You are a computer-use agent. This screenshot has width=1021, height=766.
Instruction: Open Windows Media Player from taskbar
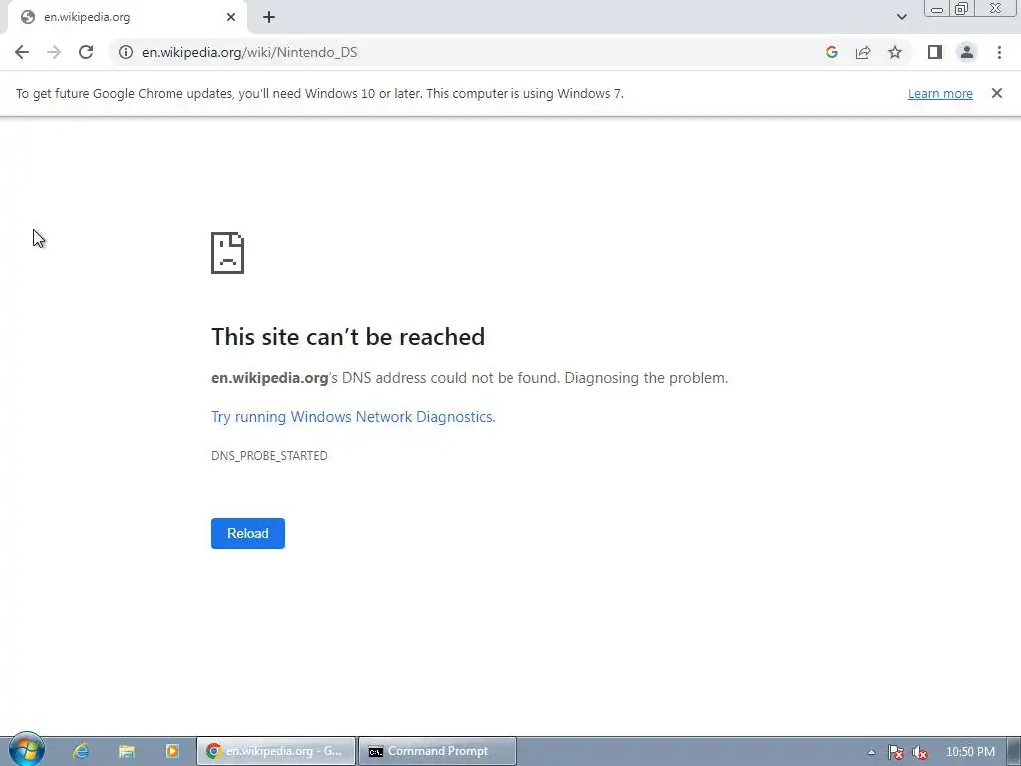pos(171,751)
